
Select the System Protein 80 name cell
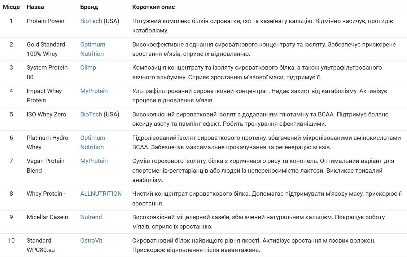47,72
